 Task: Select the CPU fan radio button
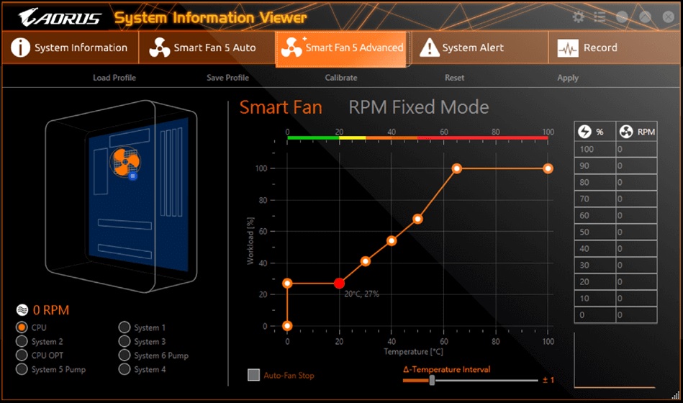(22, 327)
